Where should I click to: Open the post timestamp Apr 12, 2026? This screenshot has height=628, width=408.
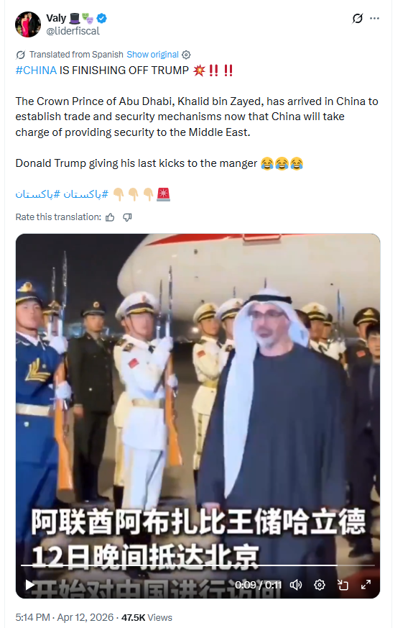click(x=65, y=618)
